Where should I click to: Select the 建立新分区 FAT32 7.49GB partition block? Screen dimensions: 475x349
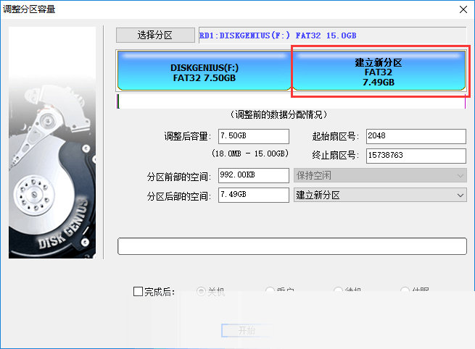point(379,71)
